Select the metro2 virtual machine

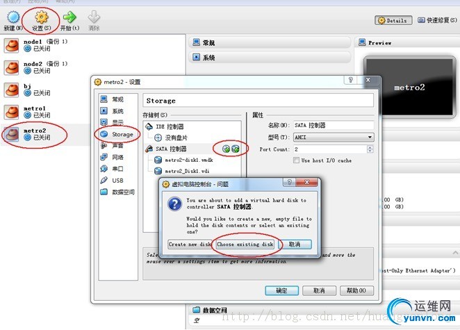[45, 134]
